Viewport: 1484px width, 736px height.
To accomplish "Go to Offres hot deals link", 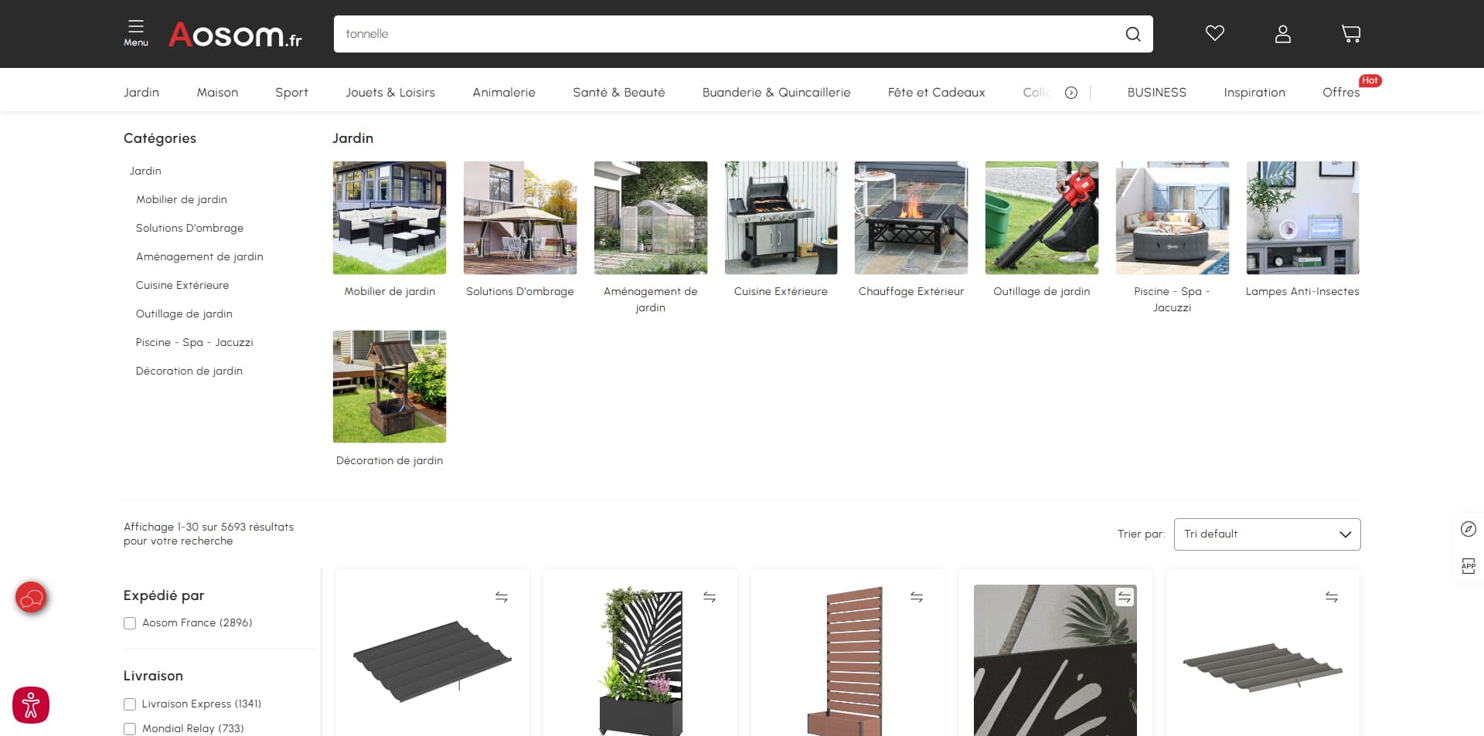I will [x=1341, y=93].
